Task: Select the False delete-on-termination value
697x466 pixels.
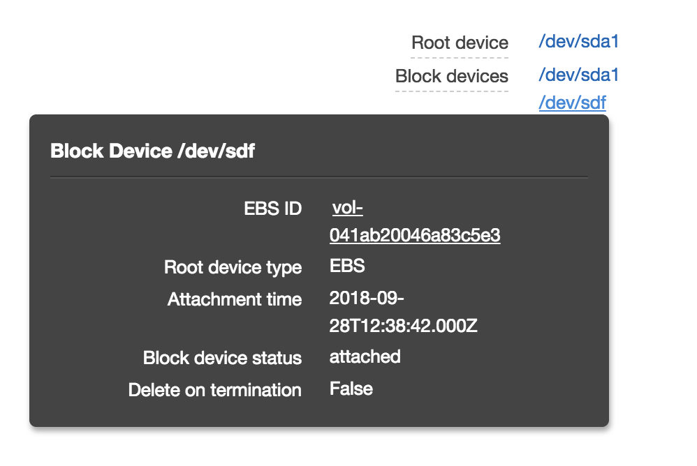Action: [350, 389]
